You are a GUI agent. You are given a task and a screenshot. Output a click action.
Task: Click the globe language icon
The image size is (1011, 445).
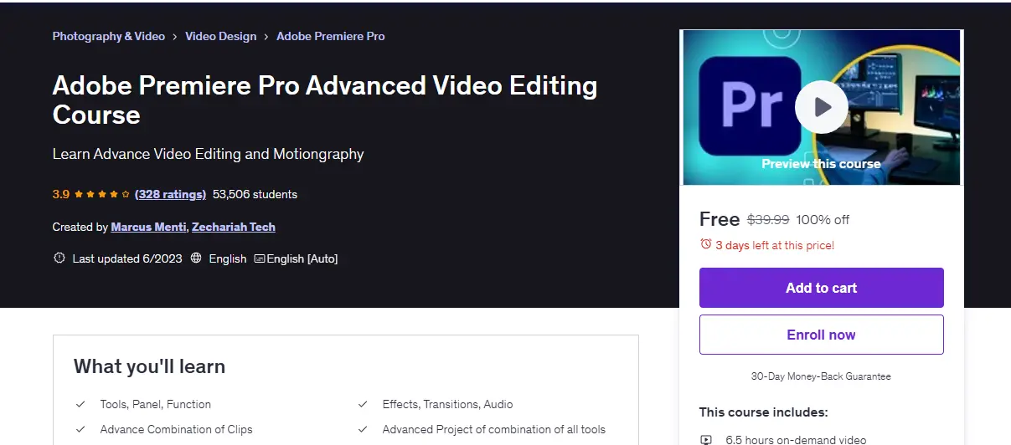196,258
